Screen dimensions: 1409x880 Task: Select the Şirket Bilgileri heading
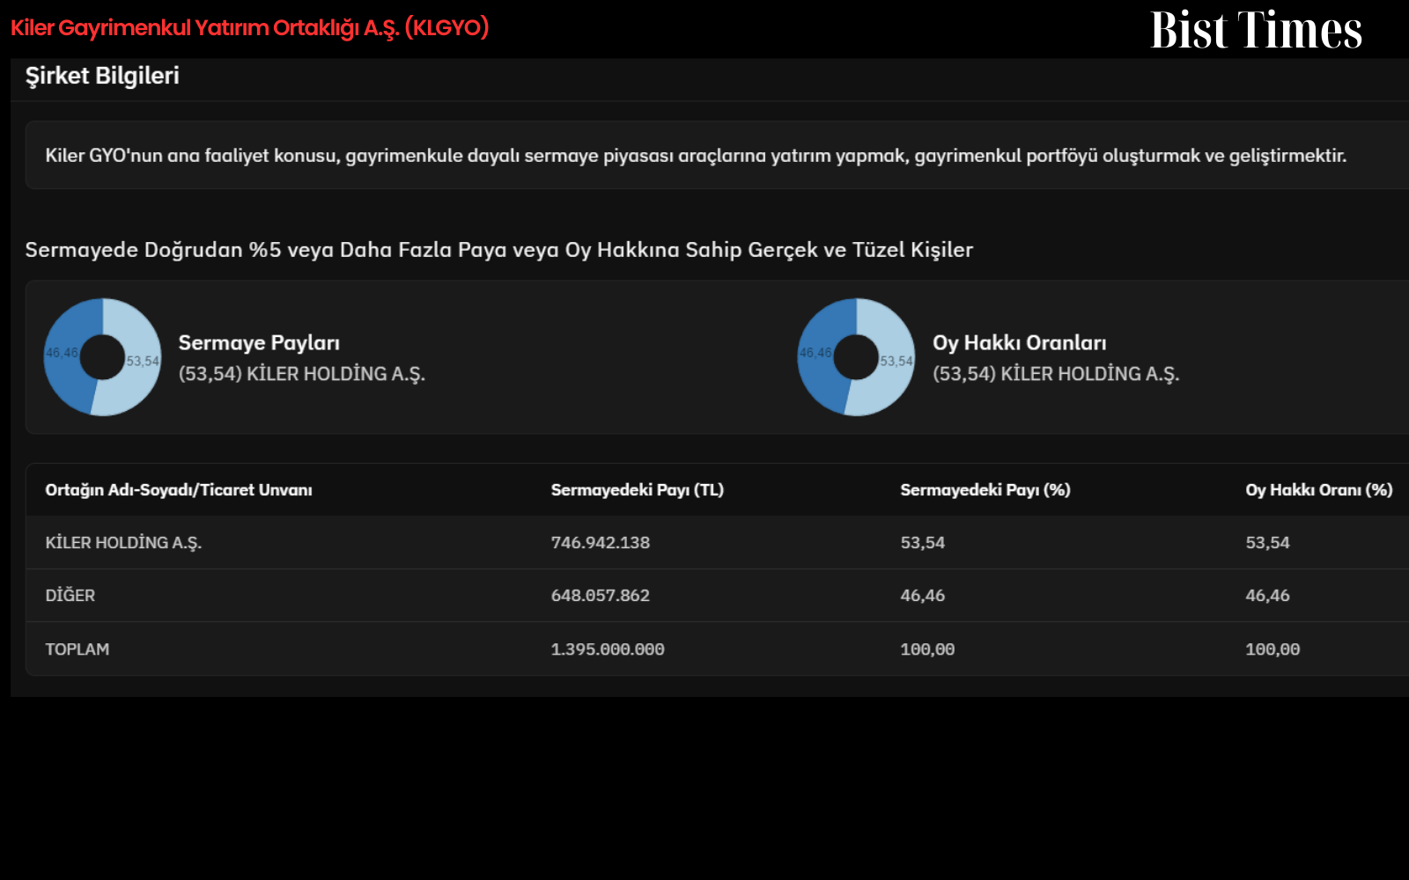click(102, 76)
